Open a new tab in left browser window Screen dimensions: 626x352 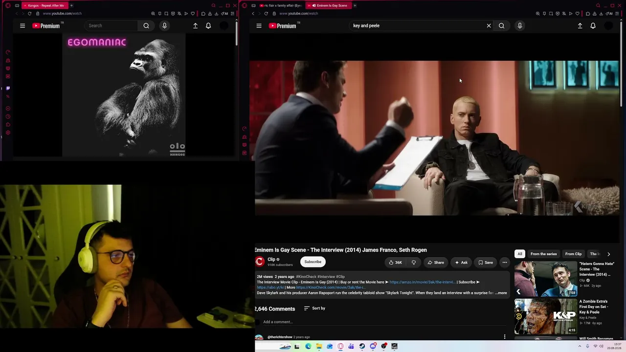click(x=71, y=5)
